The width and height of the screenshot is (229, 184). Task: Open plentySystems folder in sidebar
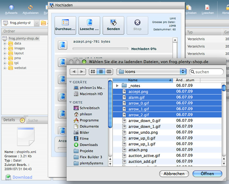point(88,163)
